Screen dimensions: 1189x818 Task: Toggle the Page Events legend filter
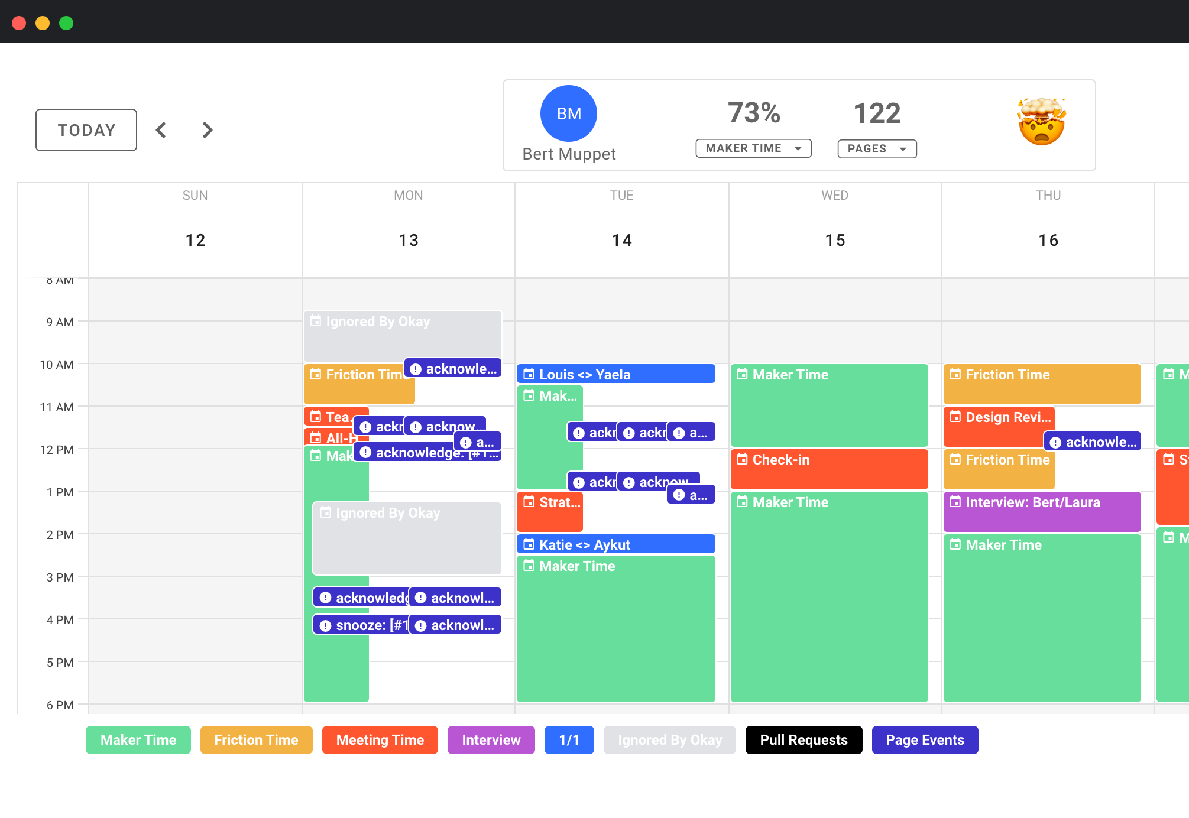[x=925, y=740]
